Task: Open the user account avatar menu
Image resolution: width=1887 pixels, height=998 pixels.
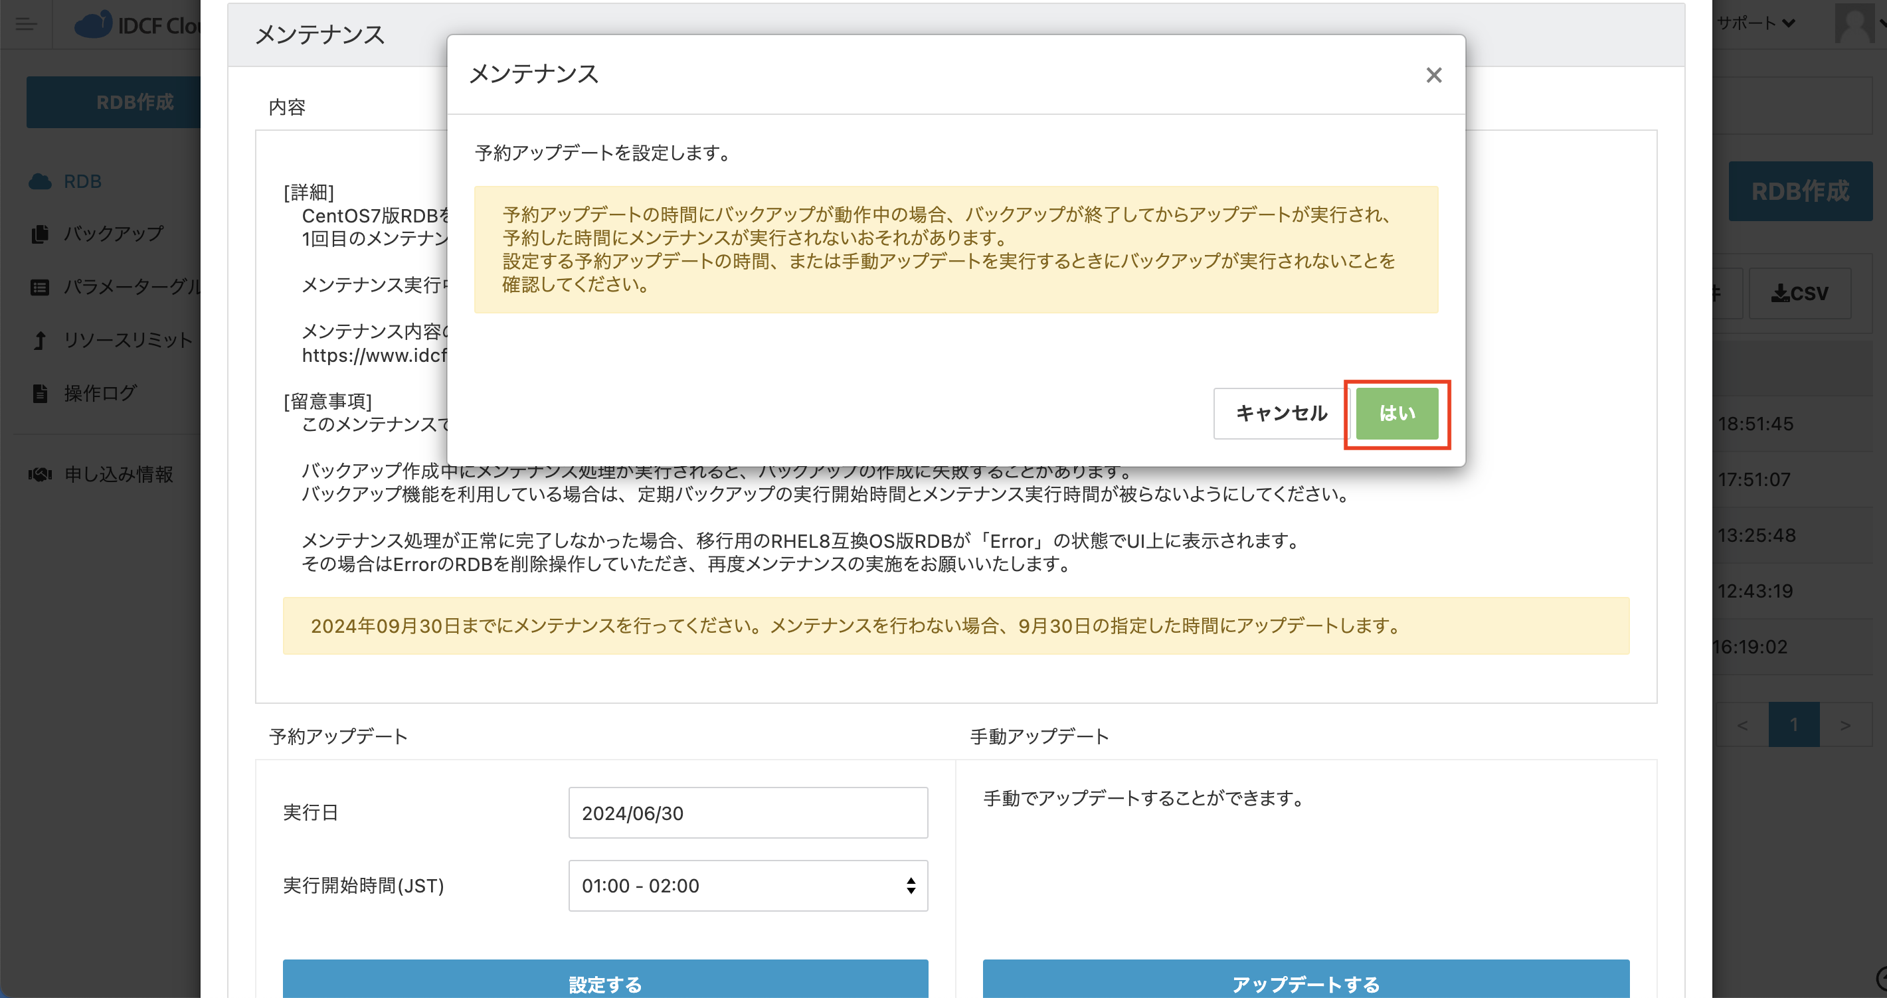Action: (x=1853, y=24)
